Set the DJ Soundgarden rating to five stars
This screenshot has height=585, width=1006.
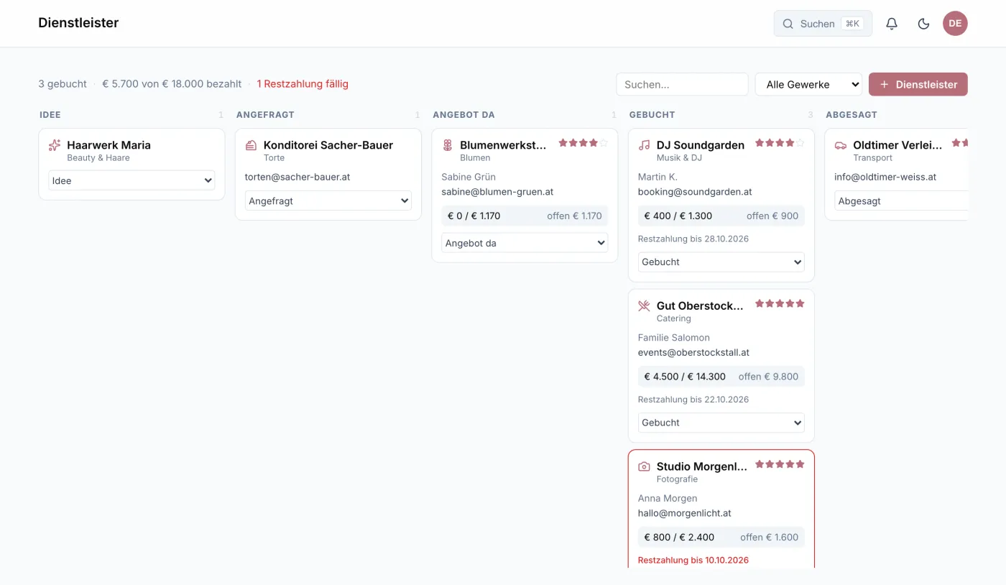pyautogui.click(x=800, y=143)
